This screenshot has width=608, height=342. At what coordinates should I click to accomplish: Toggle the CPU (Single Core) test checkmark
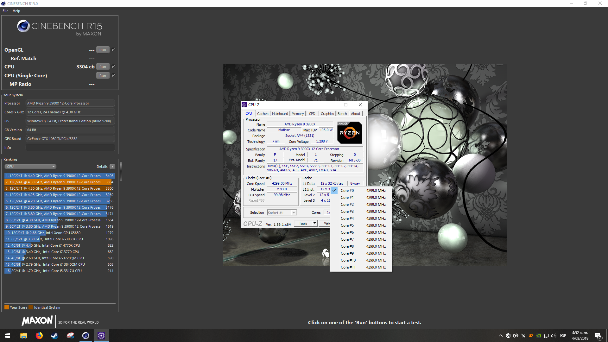[x=113, y=75]
